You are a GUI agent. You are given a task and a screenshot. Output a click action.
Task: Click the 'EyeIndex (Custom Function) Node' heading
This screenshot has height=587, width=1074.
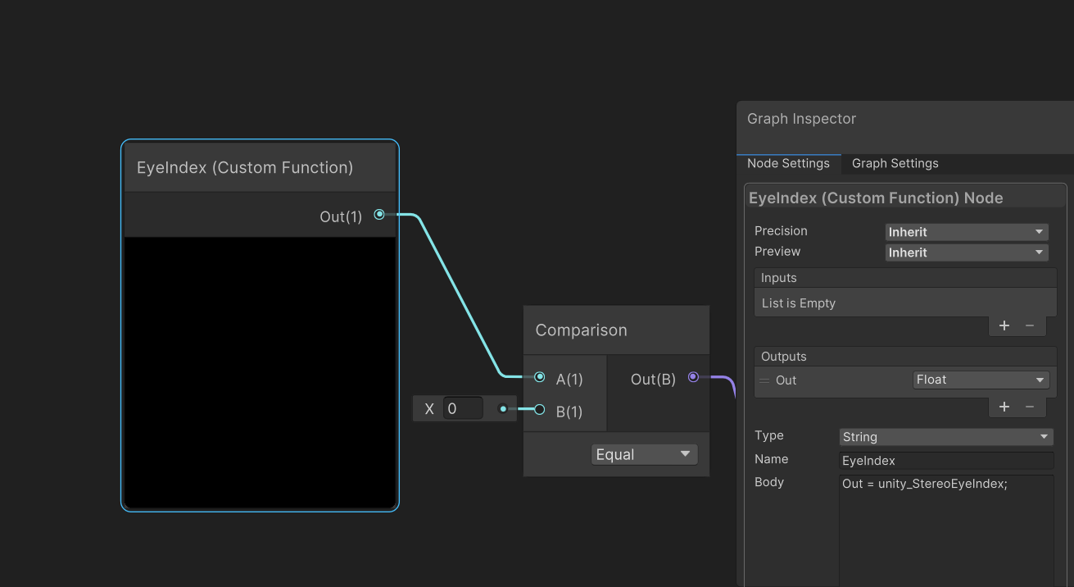coord(876,198)
